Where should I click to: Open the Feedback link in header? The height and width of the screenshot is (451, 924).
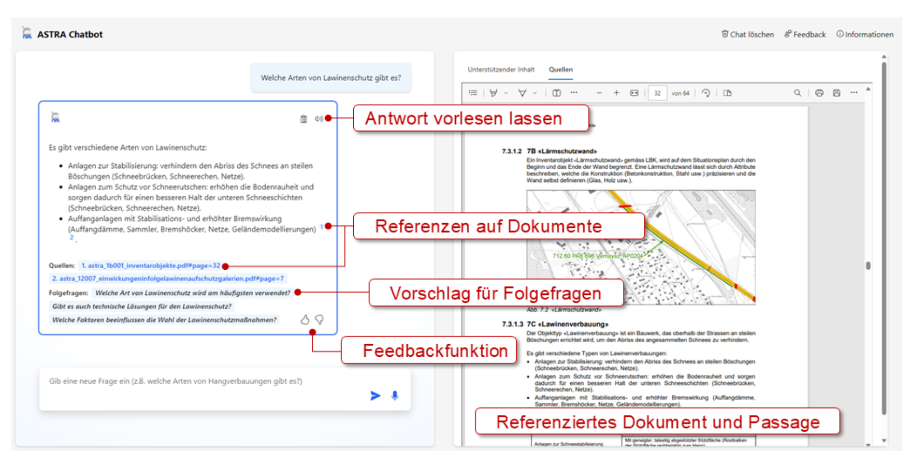coord(805,34)
